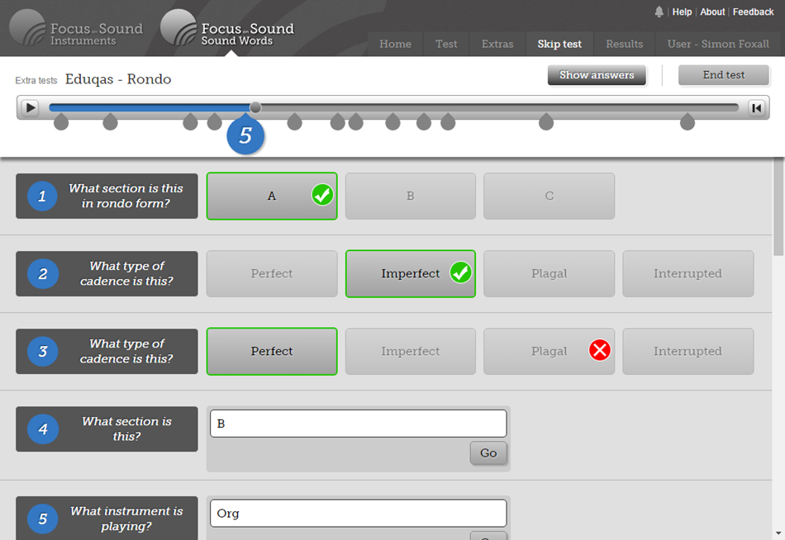Click the green checkmark on answer A
This screenshot has height=540, width=785.
click(322, 195)
